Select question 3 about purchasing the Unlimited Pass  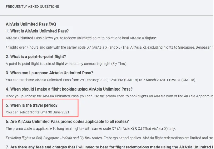(x=49, y=73)
